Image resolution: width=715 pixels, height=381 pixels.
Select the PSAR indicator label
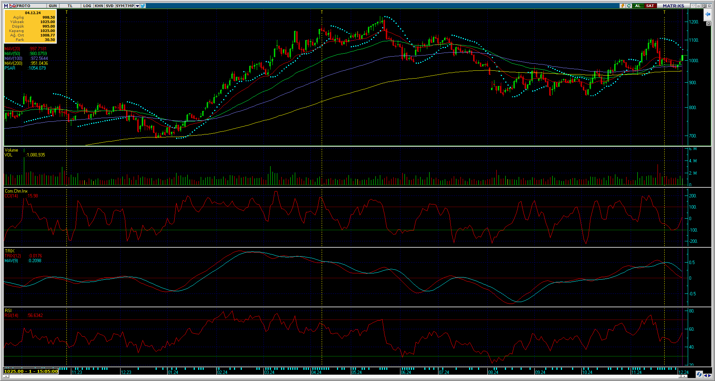pos(10,68)
